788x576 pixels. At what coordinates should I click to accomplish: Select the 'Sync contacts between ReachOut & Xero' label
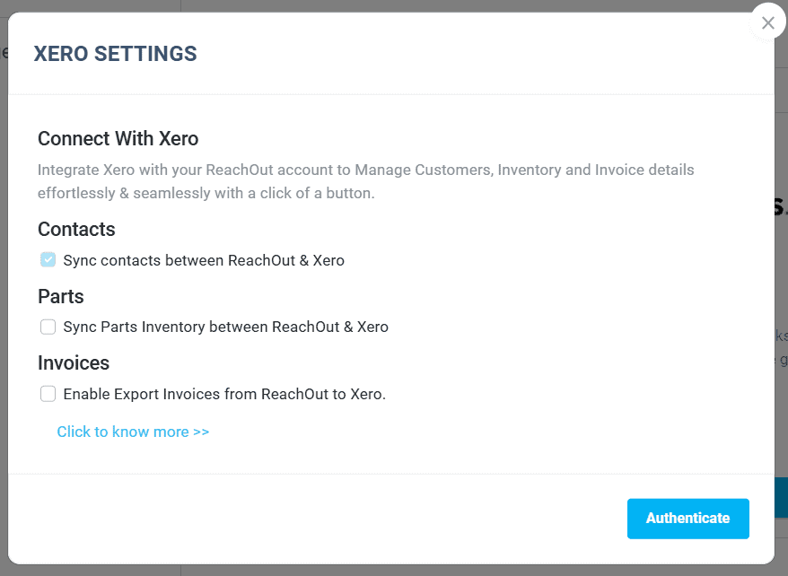click(x=204, y=260)
